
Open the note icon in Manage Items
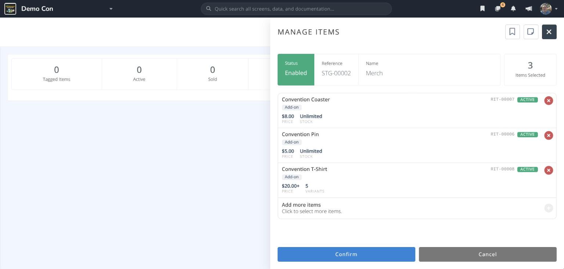point(531,32)
